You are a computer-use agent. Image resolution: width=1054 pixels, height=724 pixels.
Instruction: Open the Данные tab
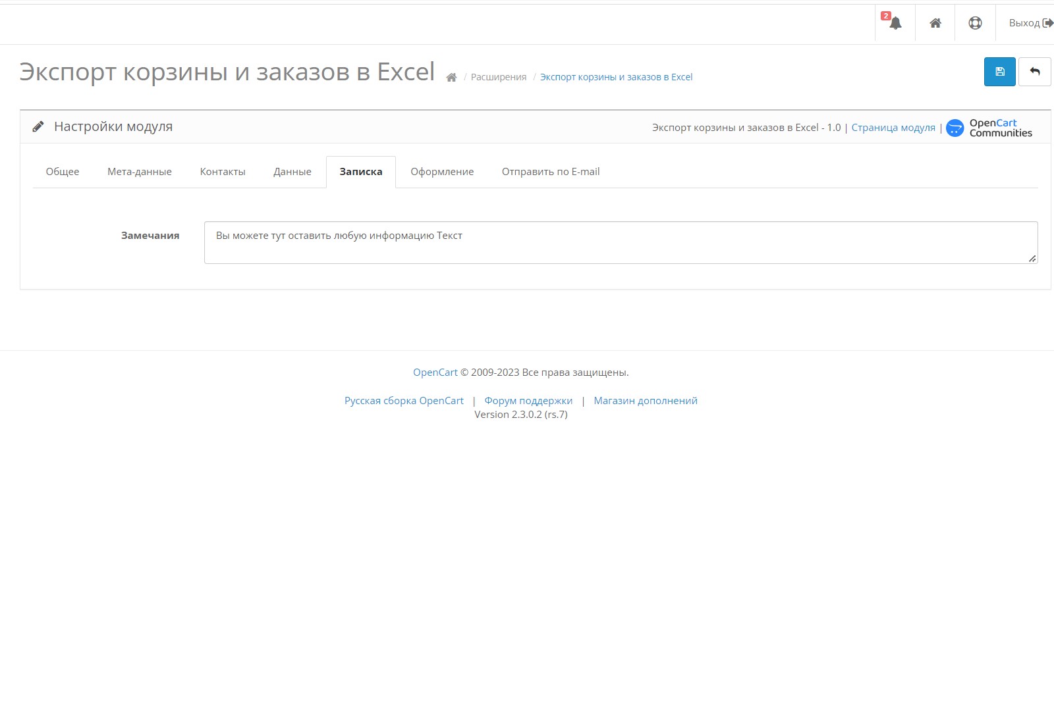coord(292,172)
